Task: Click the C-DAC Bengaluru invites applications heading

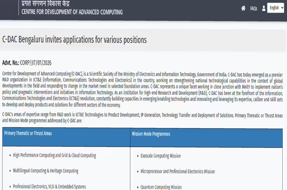Action: click(x=75, y=40)
